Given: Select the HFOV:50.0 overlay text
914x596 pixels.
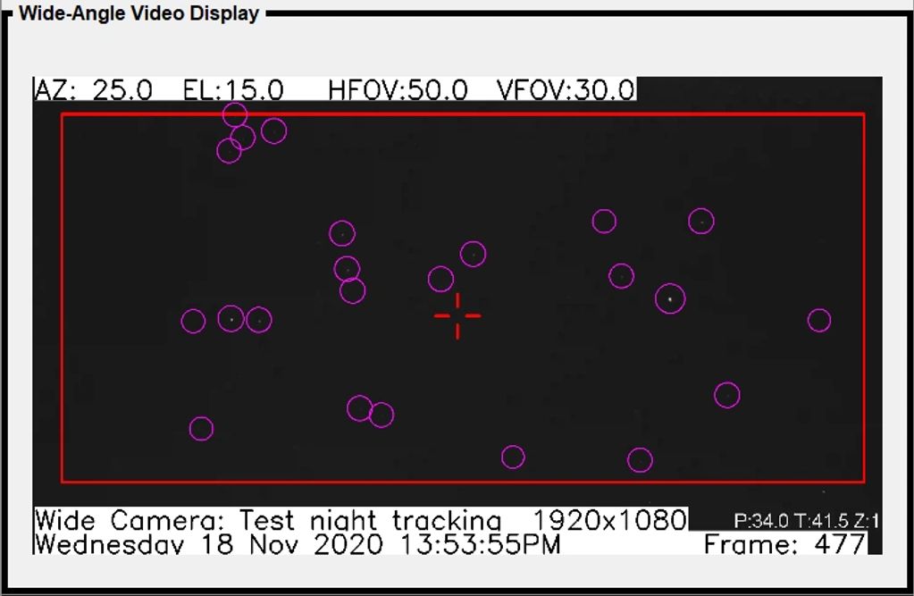Looking at the screenshot, I should coord(398,90).
